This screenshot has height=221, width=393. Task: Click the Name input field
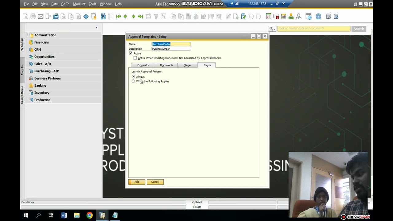point(171,44)
